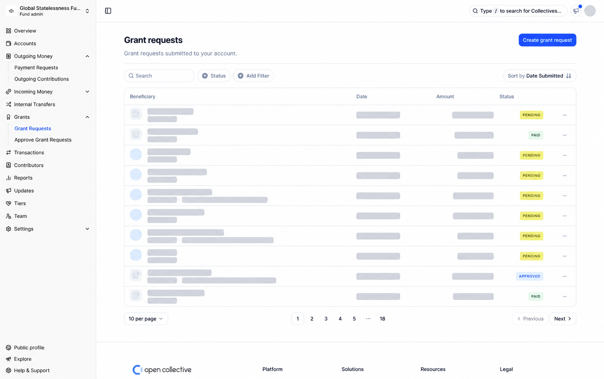604x379 pixels.
Task: Click the grant requests Search field
Action: pos(159,76)
